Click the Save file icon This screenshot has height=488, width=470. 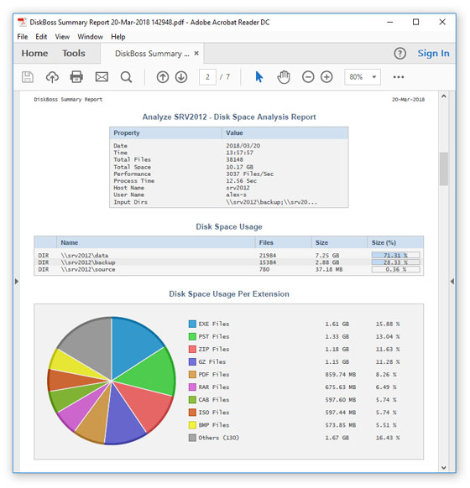(28, 77)
